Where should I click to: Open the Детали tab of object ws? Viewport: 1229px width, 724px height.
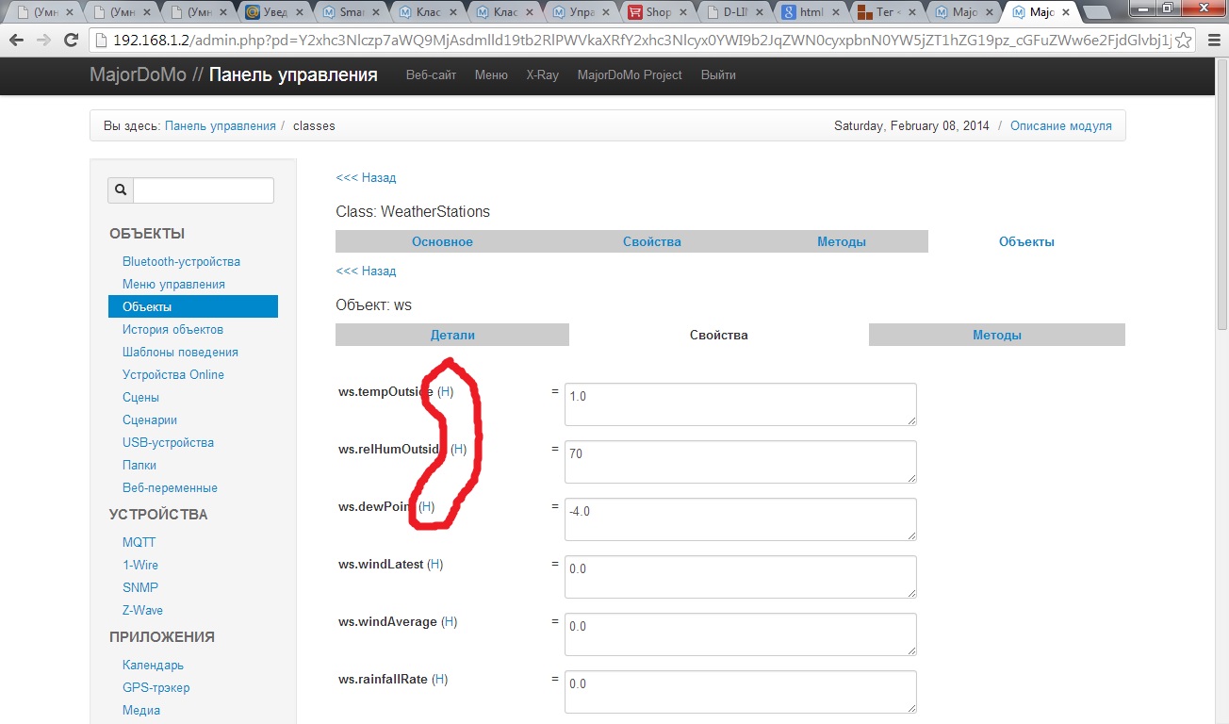[452, 335]
